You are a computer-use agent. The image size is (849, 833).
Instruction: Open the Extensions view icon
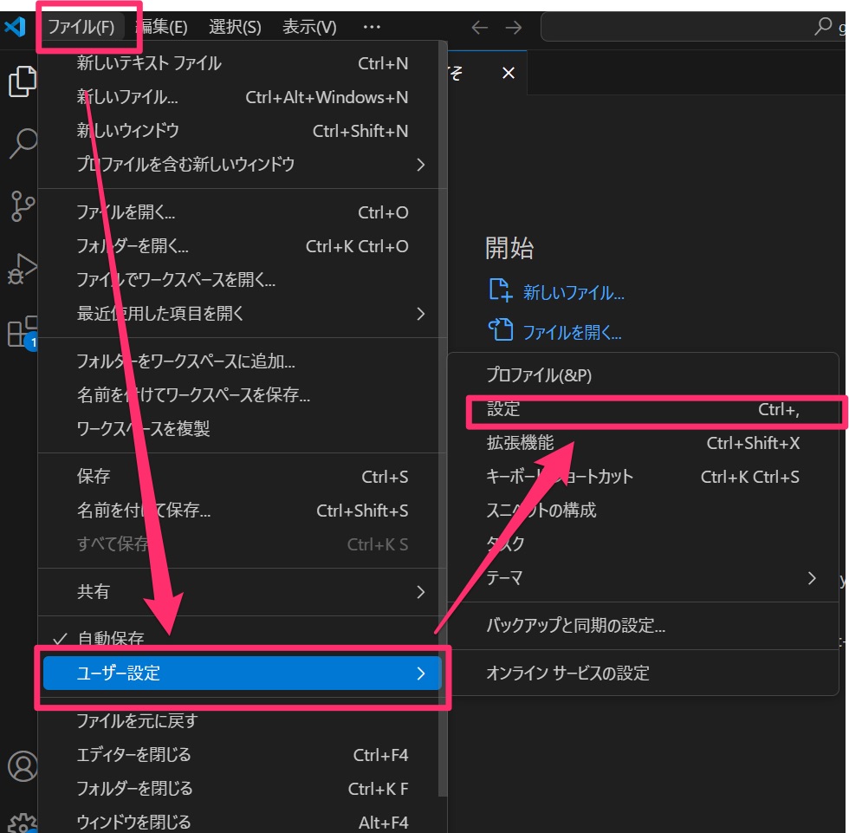point(21,332)
